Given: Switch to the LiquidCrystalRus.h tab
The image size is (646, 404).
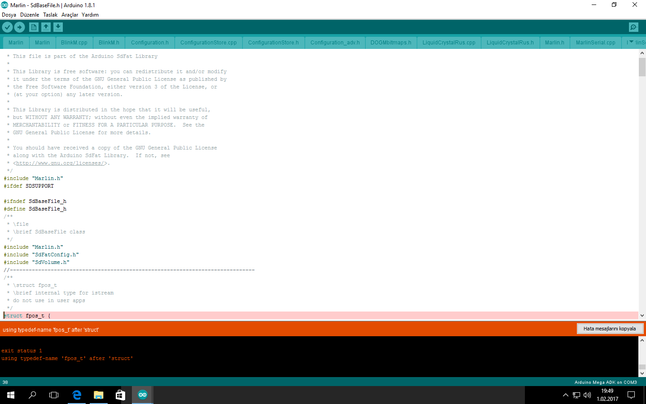Looking at the screenshot, I should 510,43.
